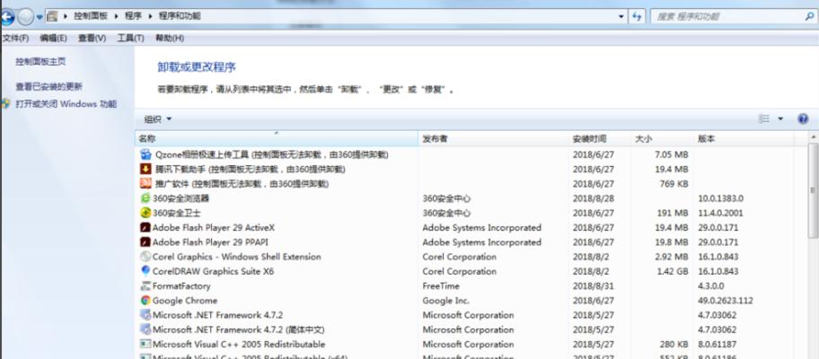819x359 pixels.
Task: Click the 360安全浏览器 icon
Action: pos(145,198)
